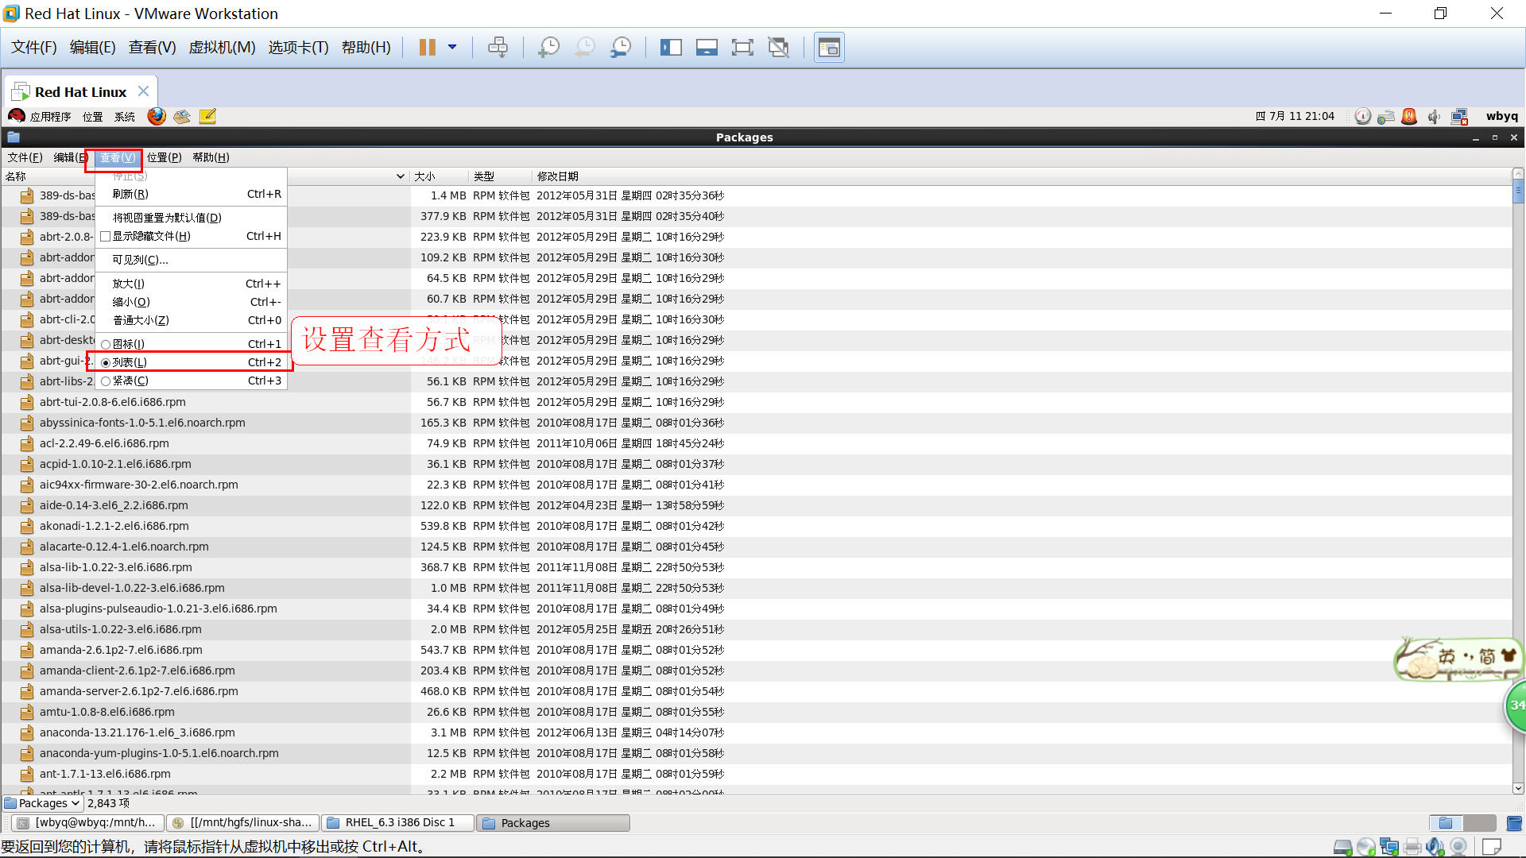The width and height of the screenshot is (1526, 858).
Task: Launch Firefox from GNOME panel
Action: 157,117
